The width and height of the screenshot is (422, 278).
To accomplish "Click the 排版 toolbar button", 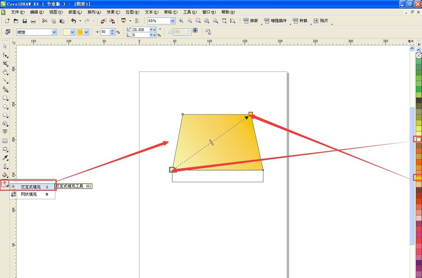I will click(x=252, y=21).
